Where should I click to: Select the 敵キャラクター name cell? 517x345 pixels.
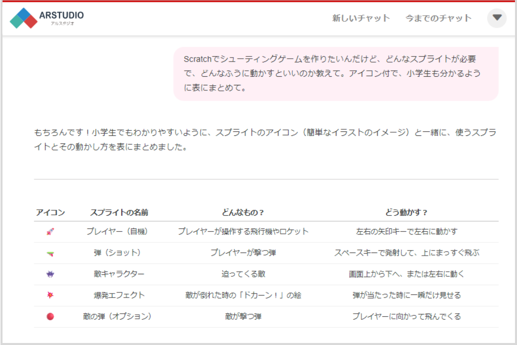tap(119, 274)
